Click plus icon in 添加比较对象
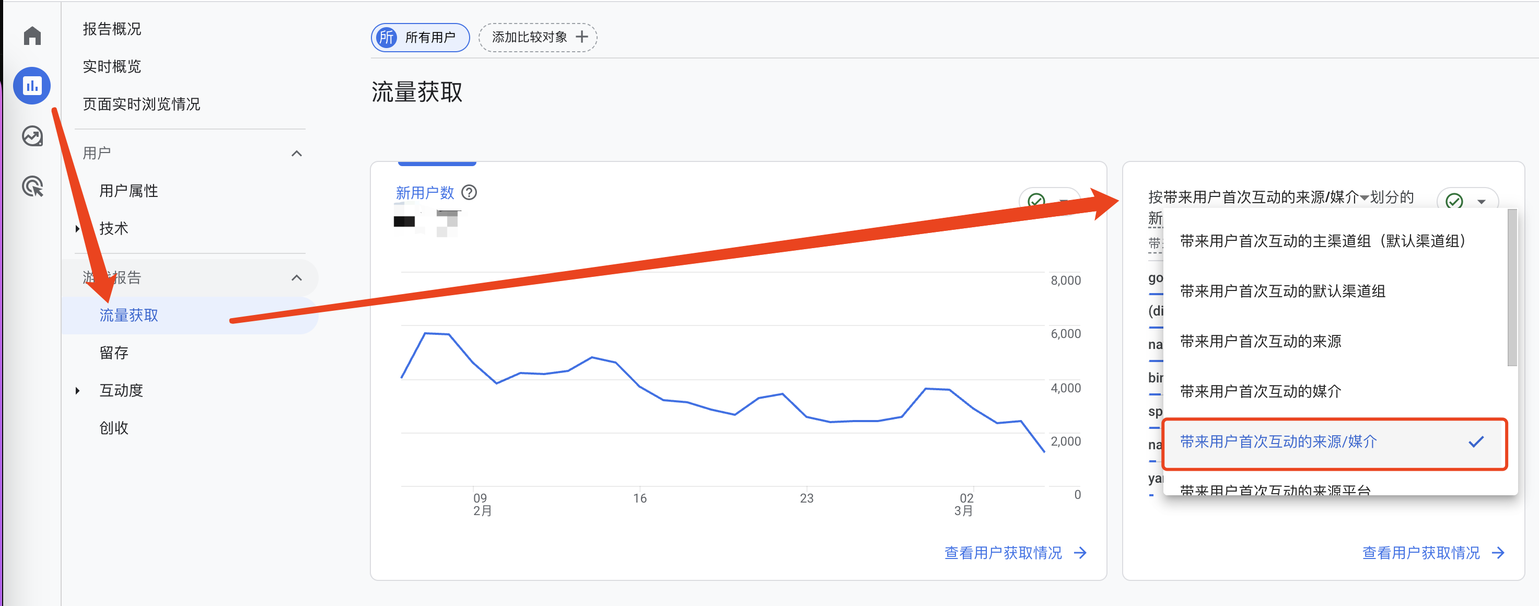Image resolution: width=1539 pixels, height=606 pixels. point(582,37)
